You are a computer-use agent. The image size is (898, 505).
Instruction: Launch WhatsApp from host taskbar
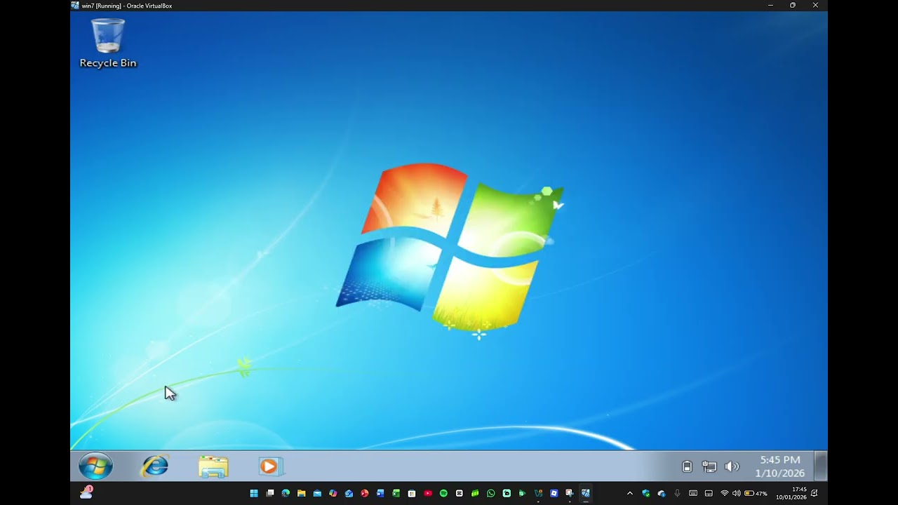[491, 494]
